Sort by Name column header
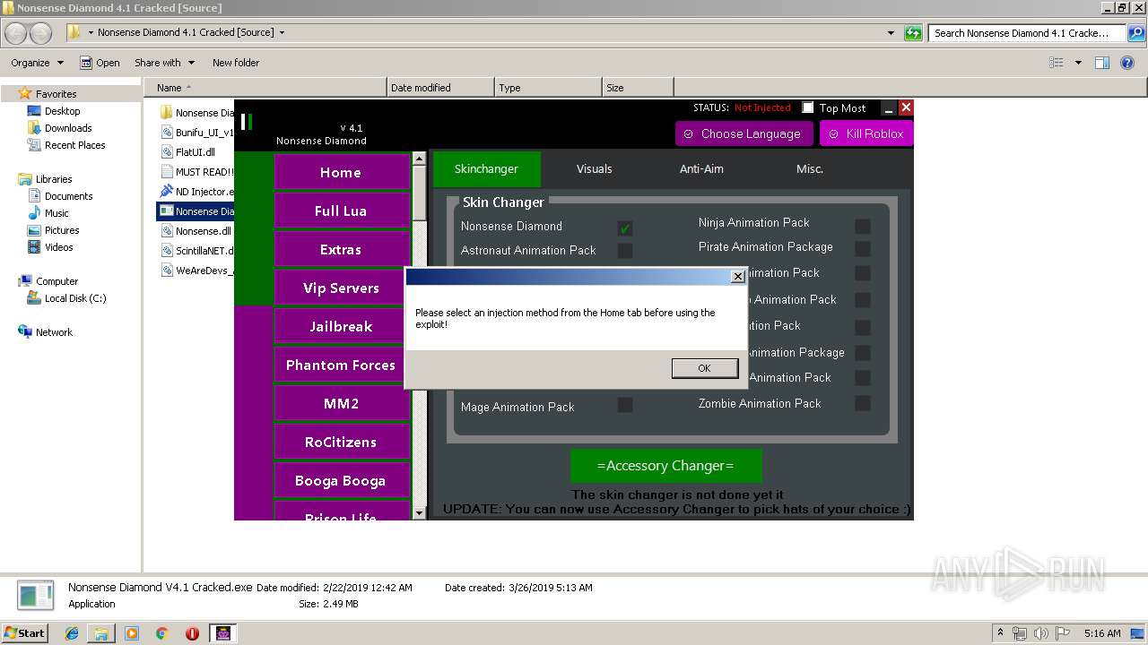Screen dimensions: 1148x645 coord(265,88)
